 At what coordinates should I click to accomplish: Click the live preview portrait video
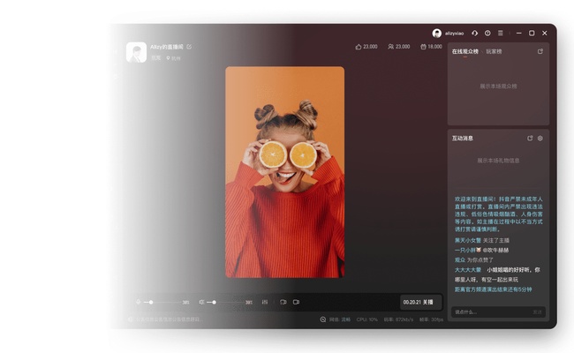pos(285,172)
